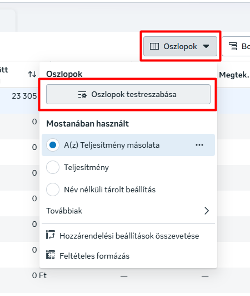The width and height of the screenshot is (250, 296).
Task: Click the Feltételes formázás table icon
Action: click(51, 255)
